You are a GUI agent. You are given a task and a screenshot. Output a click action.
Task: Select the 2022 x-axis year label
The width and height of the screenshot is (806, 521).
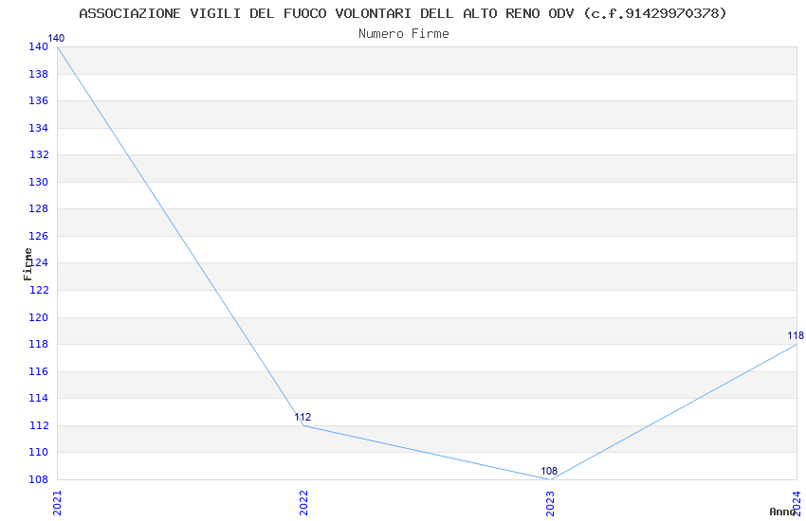tap(303, 502)
